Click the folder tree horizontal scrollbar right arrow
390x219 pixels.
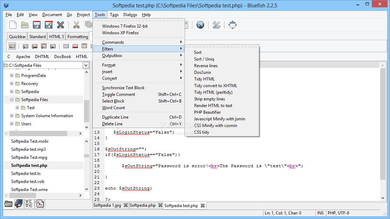80,133
